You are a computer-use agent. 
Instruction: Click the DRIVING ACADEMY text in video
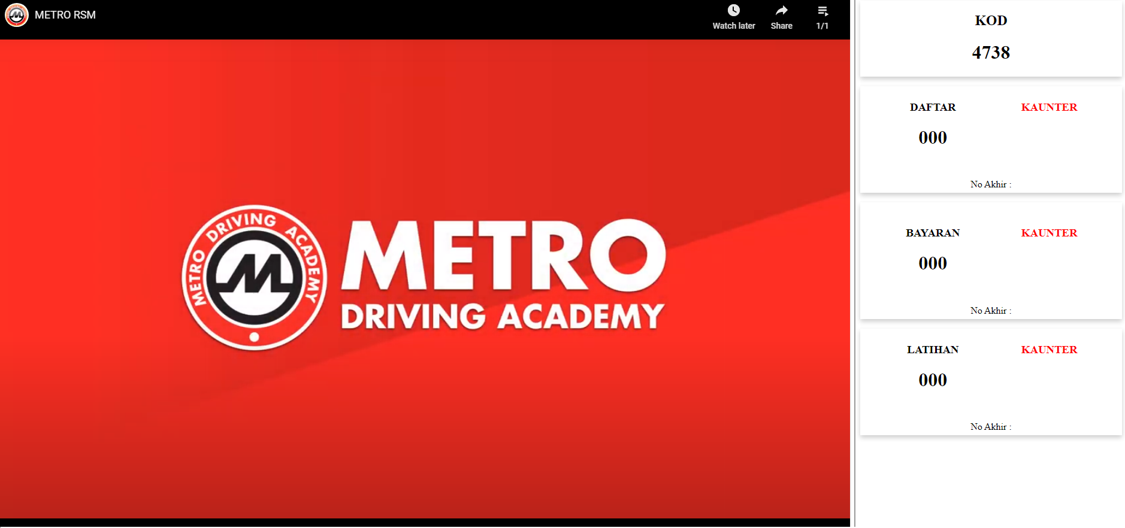tap(502, 317)
